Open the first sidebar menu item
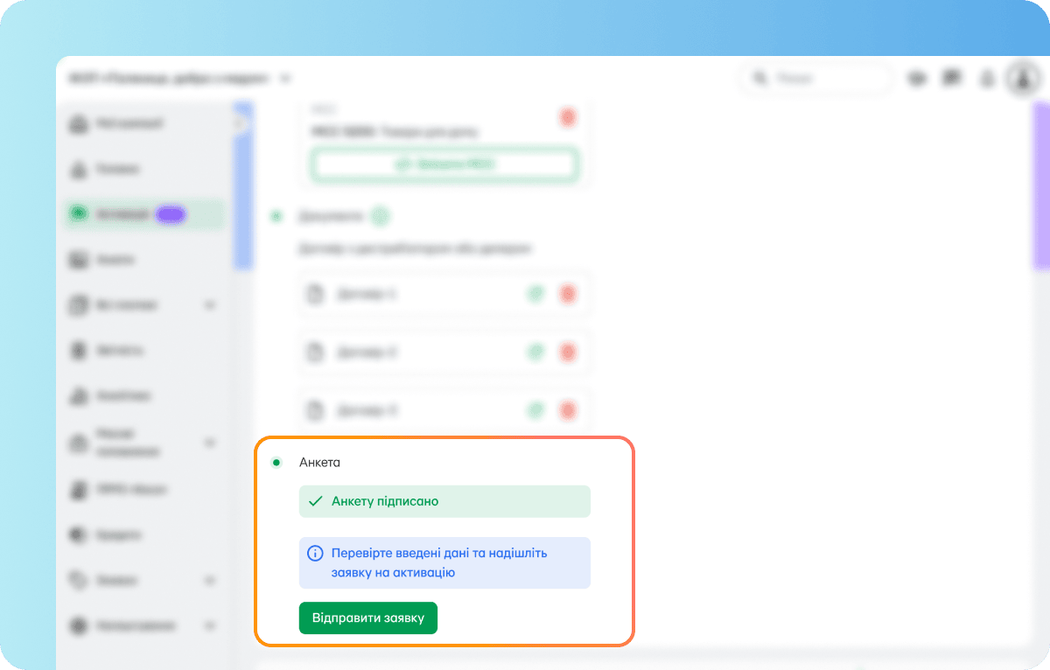Screen dimensions: 1050x670 point(143,124)
